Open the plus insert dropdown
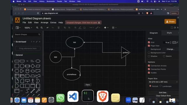 coord(106,28)
